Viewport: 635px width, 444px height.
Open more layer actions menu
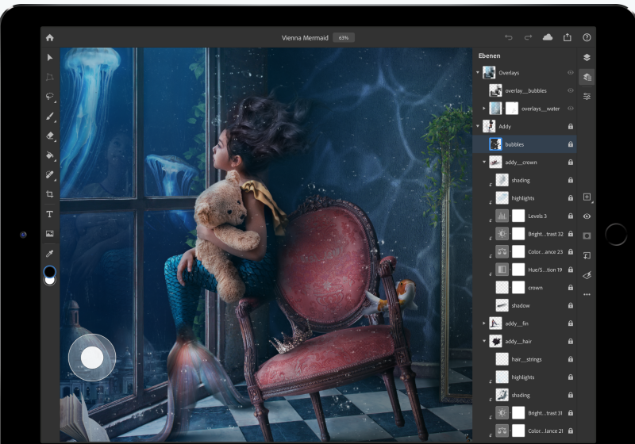pyautogui.click(x=587, y=294)
